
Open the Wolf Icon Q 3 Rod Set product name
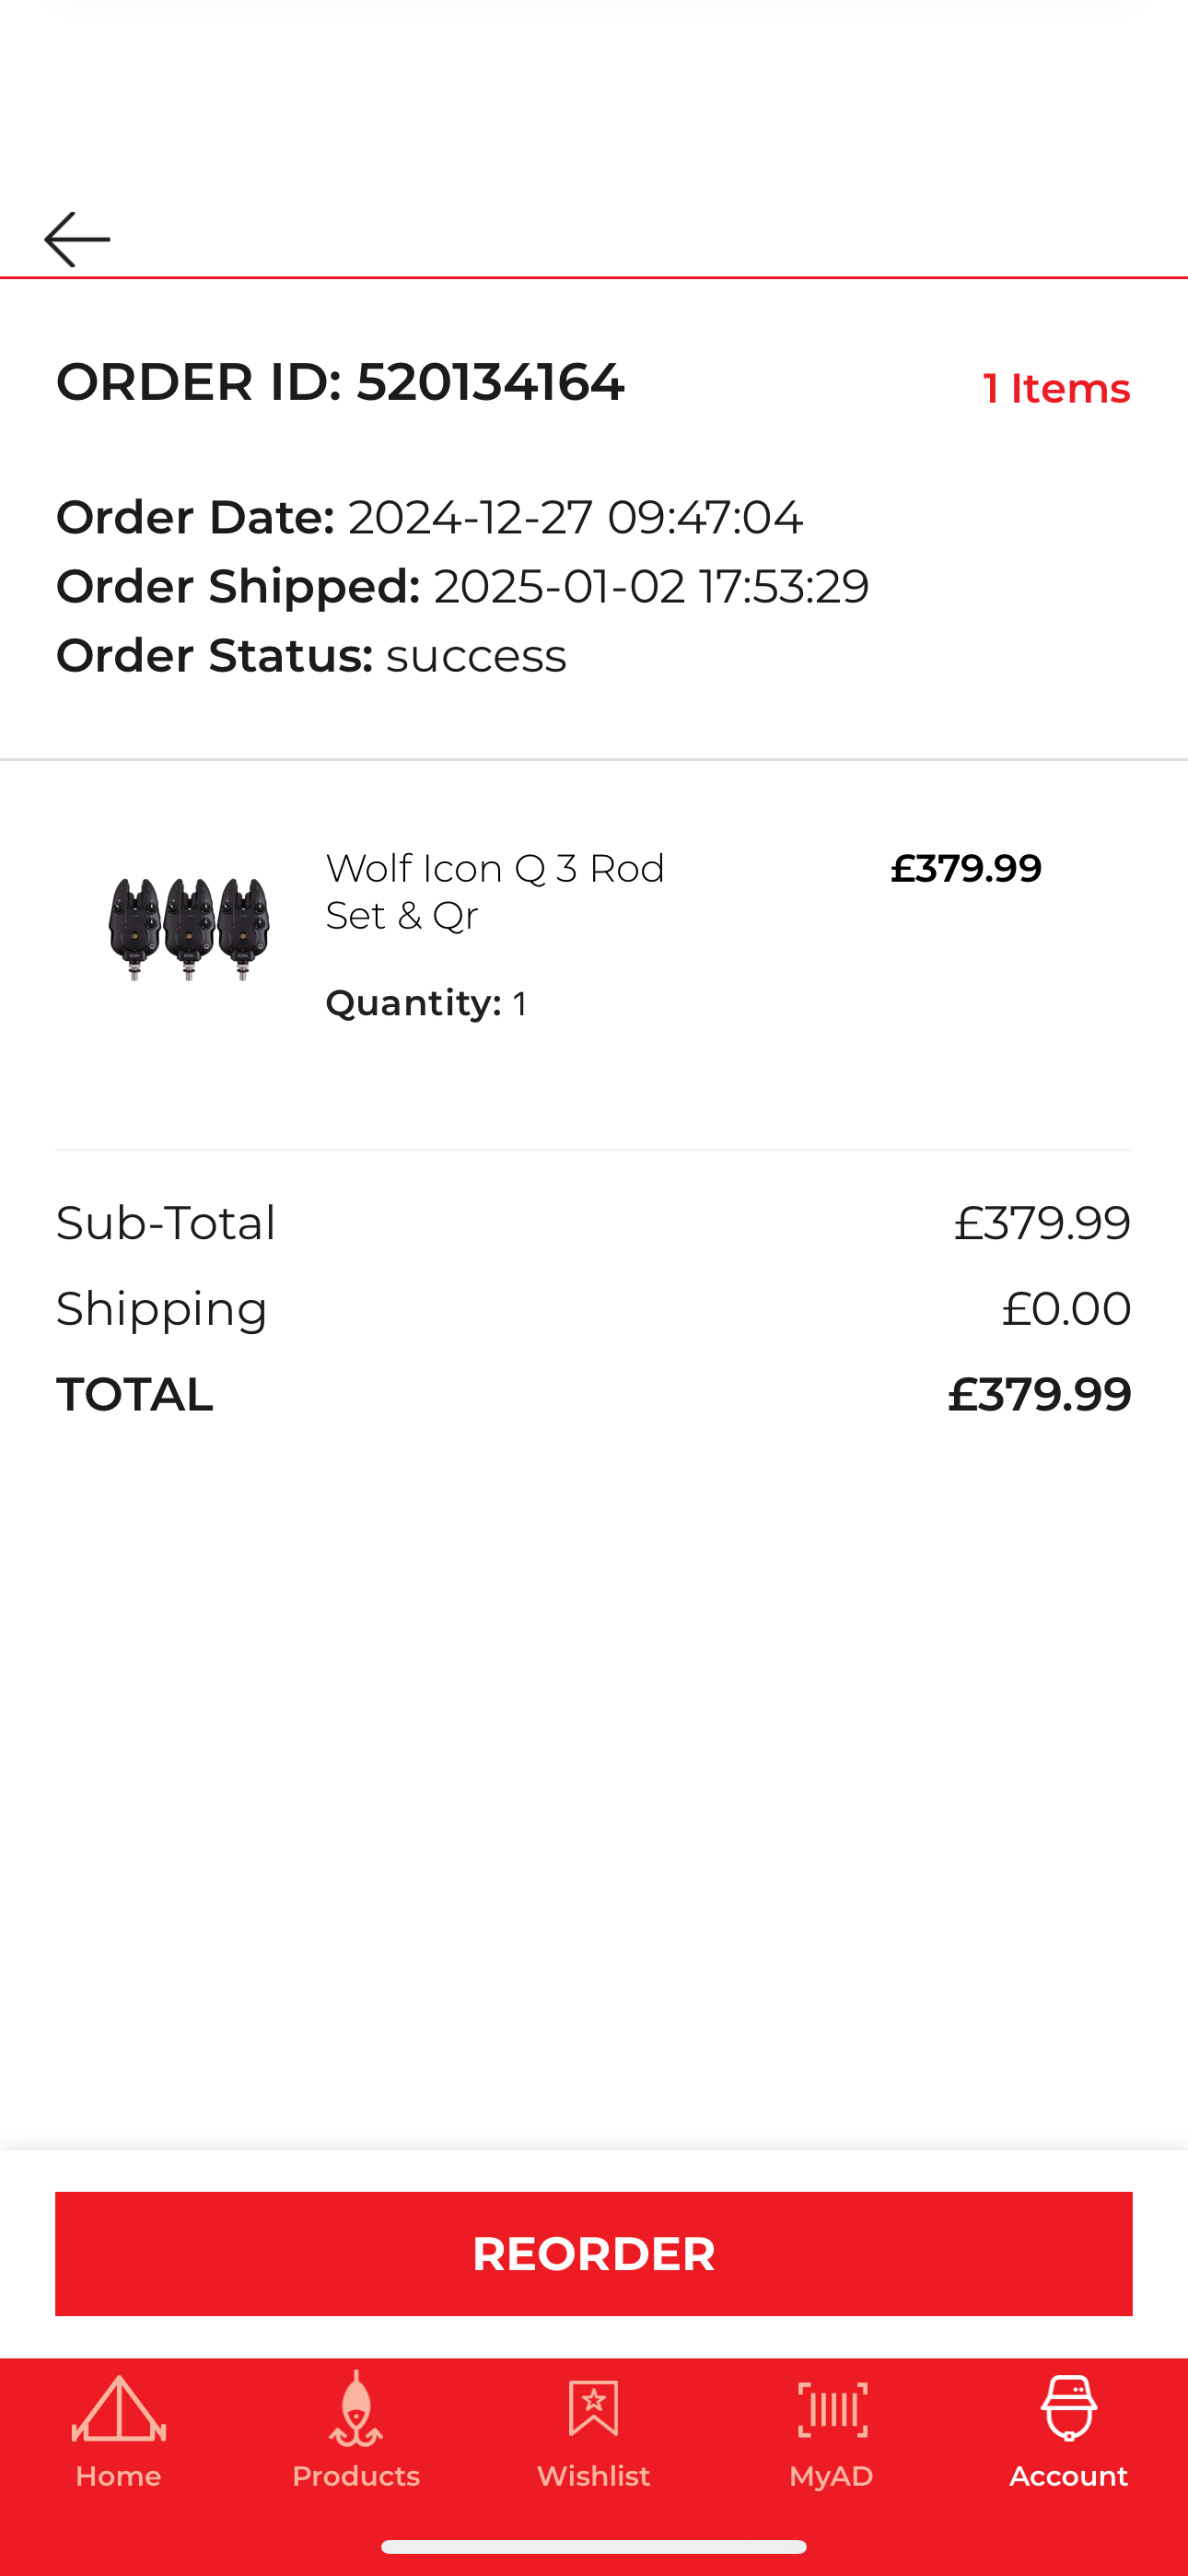pos(496,891)
